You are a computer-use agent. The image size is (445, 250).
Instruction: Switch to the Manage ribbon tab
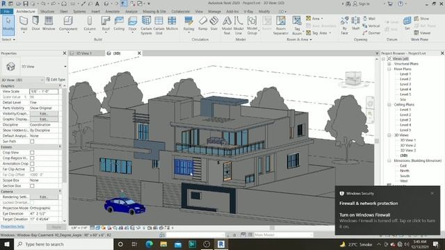(x=215, y=11)
